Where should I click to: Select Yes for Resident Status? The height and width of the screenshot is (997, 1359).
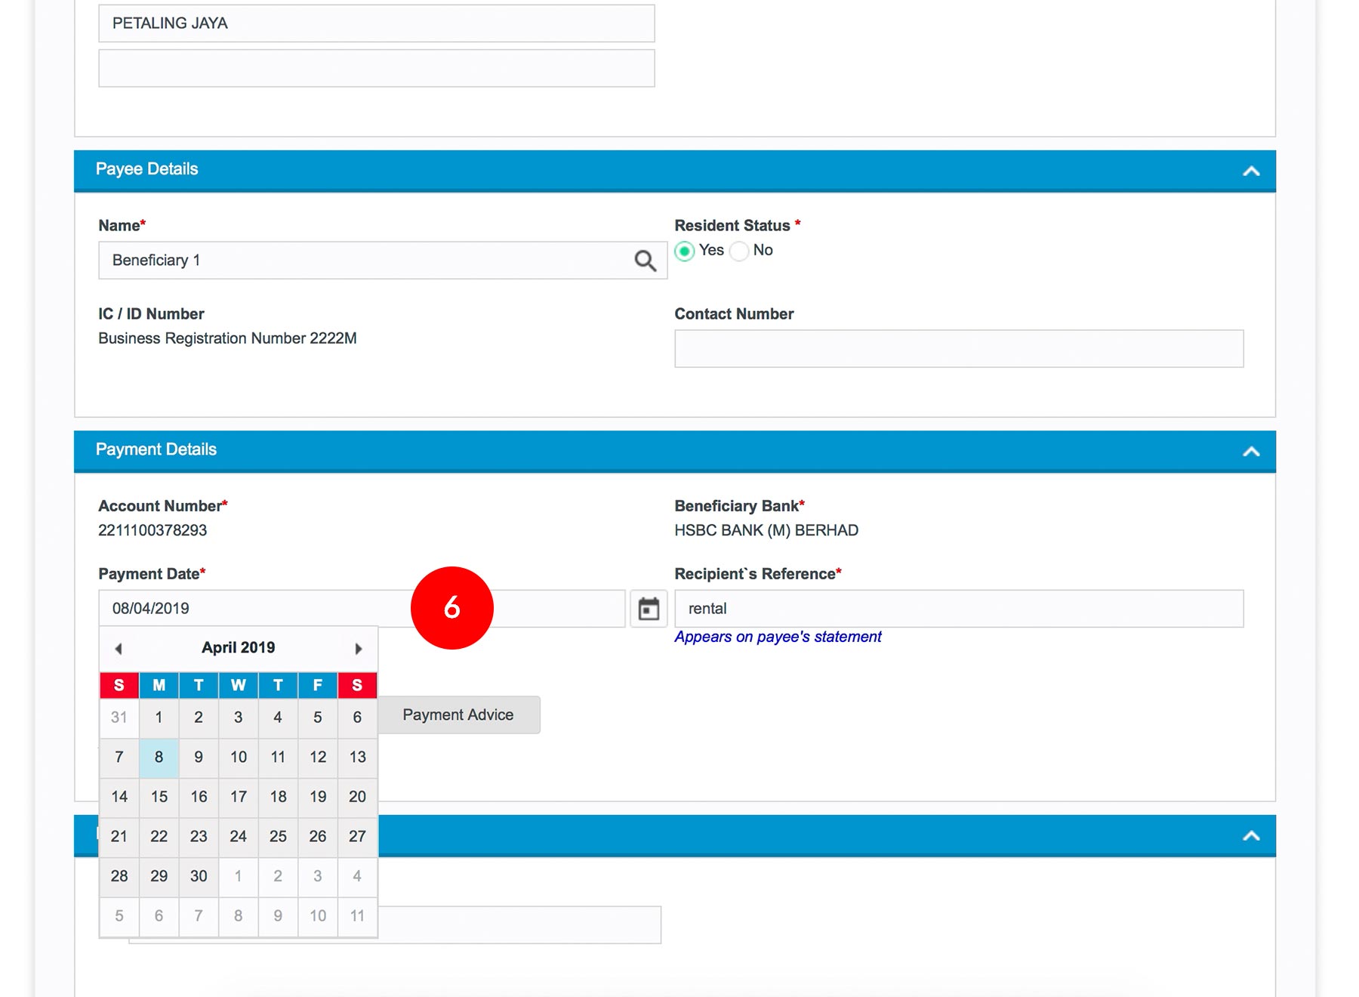(685, 251)
